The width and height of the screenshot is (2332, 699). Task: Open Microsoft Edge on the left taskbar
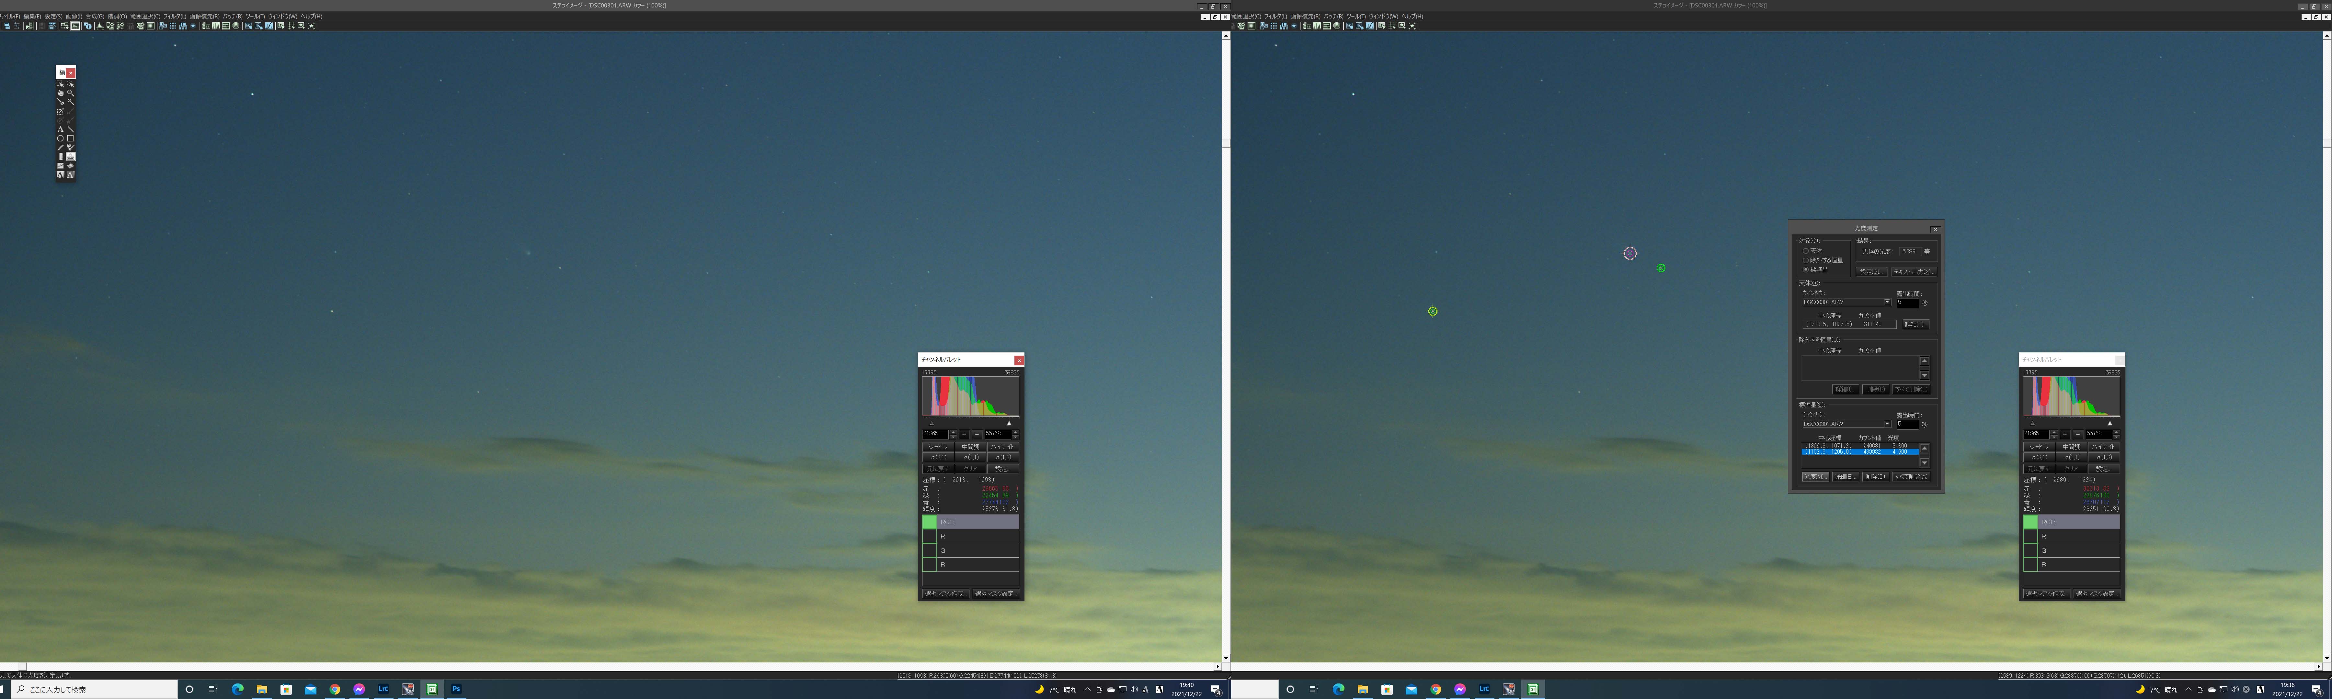coord(237,689)
